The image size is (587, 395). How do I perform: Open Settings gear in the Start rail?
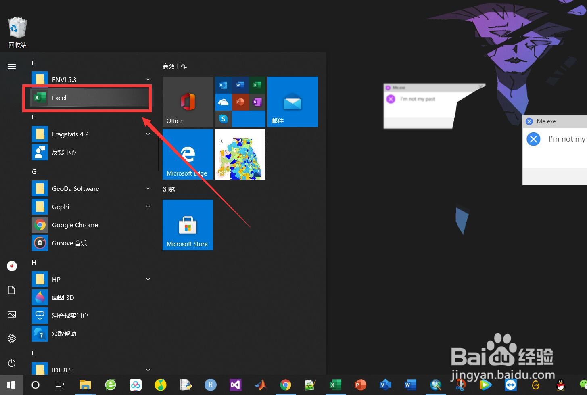(12, 339)
